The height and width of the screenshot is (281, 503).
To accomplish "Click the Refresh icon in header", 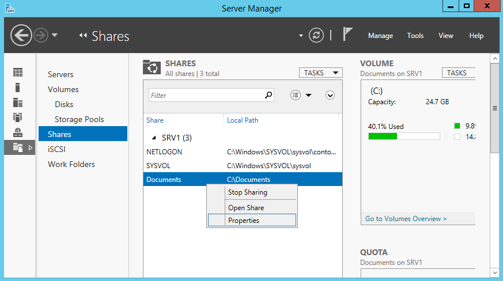I will click(x=316, y=35).
